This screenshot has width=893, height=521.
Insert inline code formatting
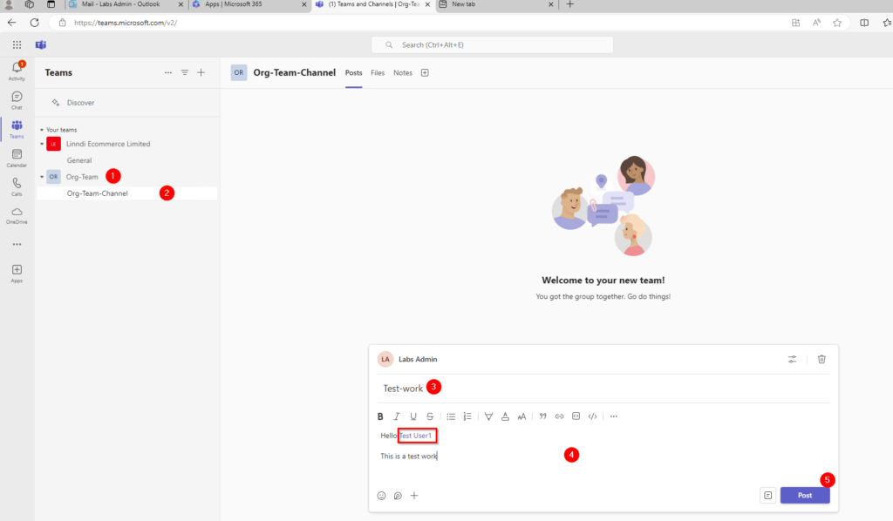tap(592, 416)
